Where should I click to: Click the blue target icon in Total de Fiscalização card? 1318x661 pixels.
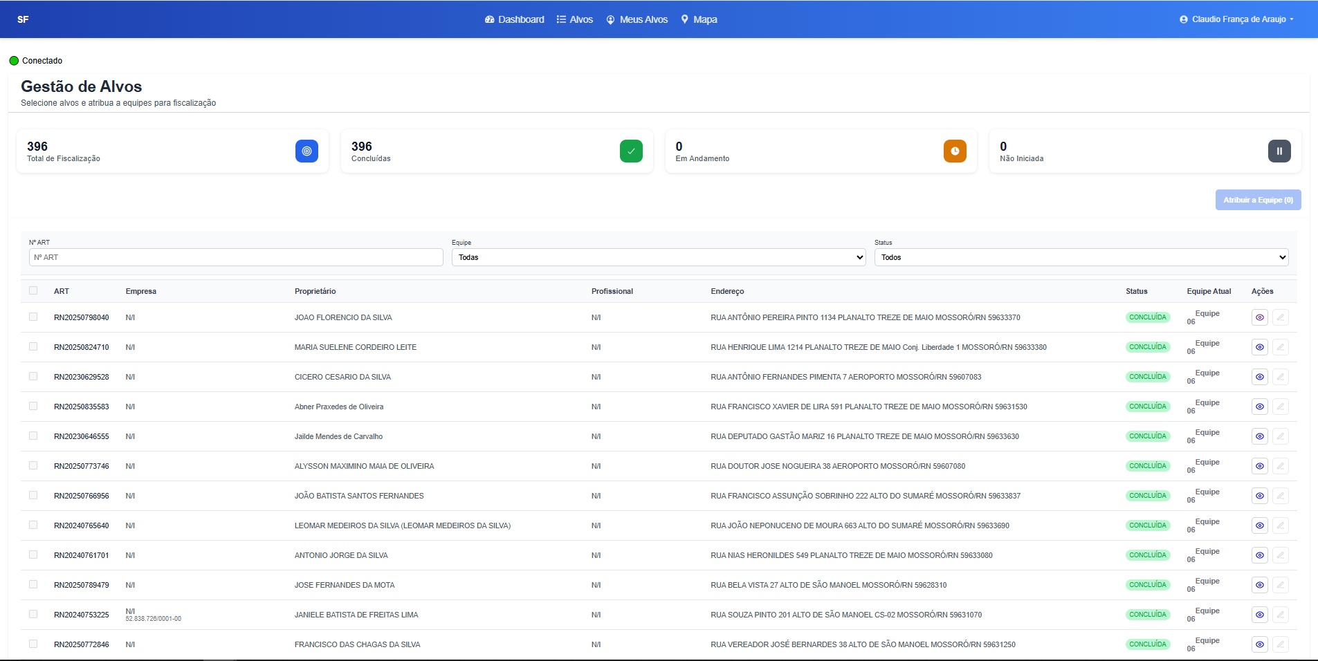pos(306,151)
